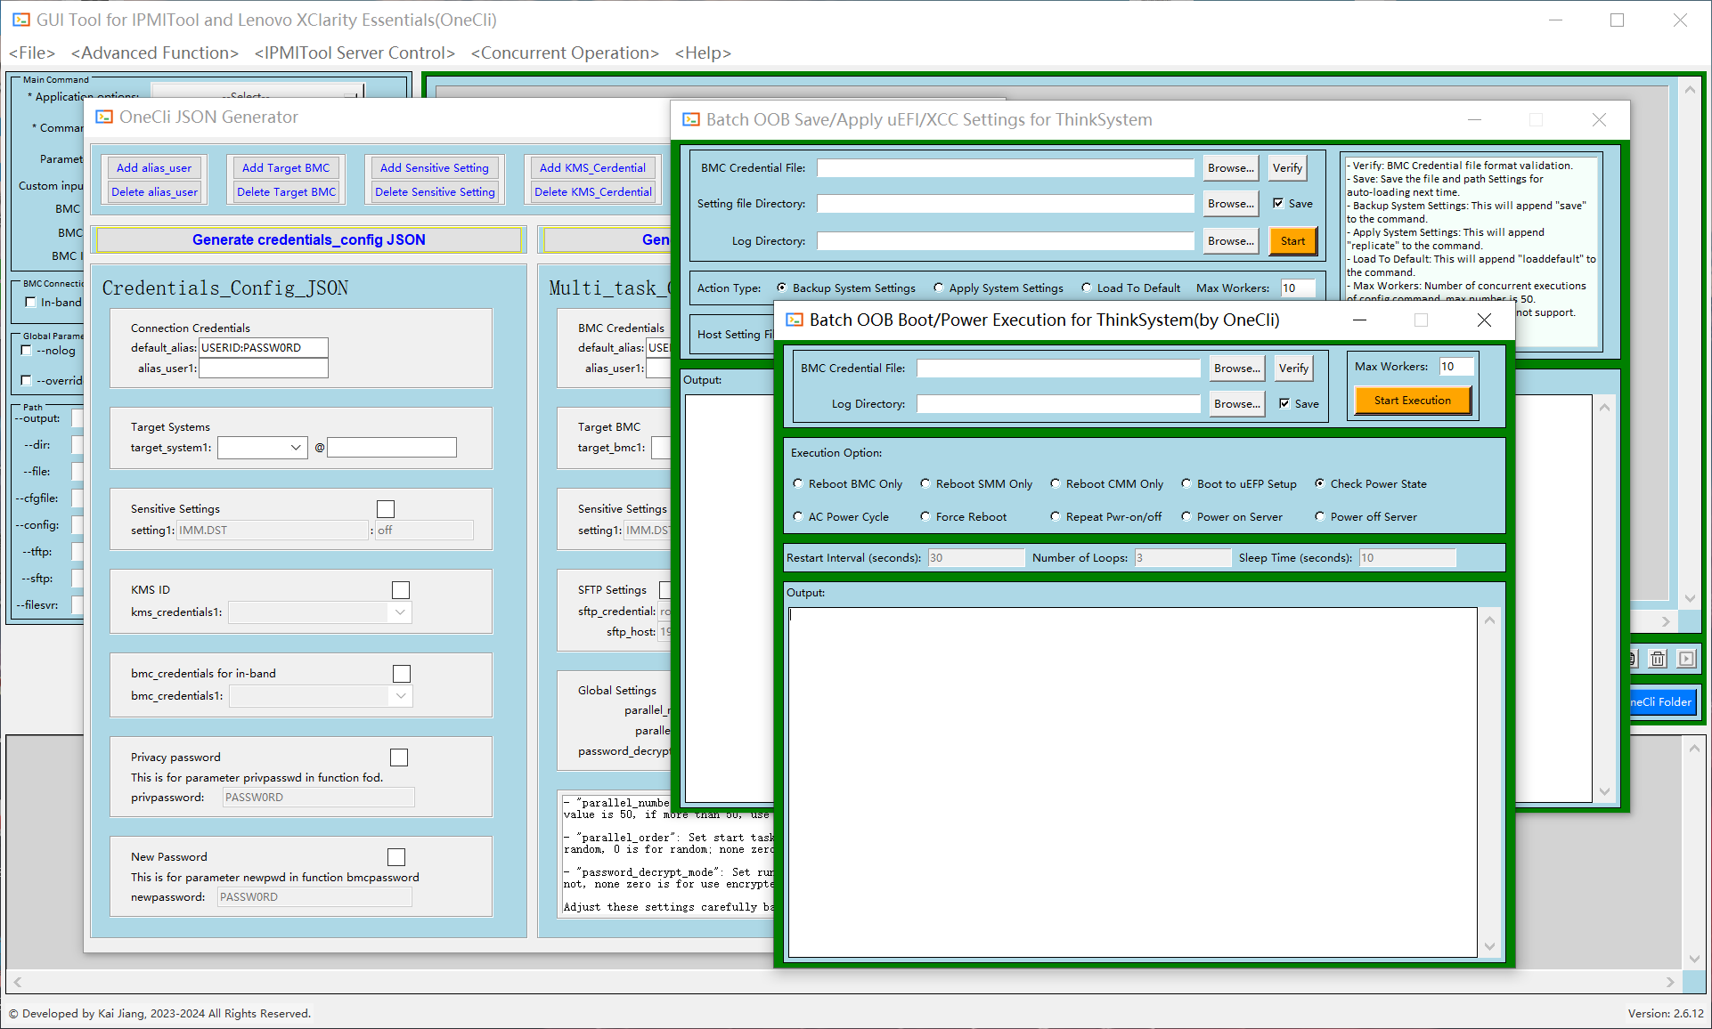1712x1029 pixels.
Task: Enable the bmc_credentials for in-band checkbox
Action: (402, 674)
